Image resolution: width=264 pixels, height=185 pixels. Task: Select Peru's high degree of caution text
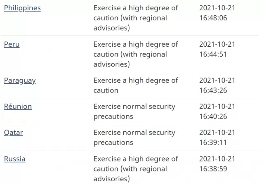pos(136,54)
